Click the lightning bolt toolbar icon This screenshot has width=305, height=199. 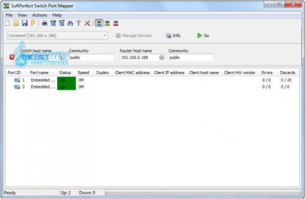click(x=33, y=23)
